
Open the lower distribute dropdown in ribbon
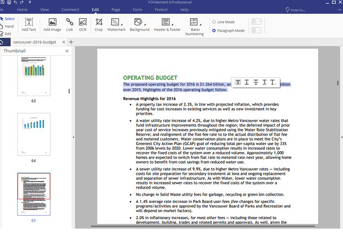click(x=256, y=30)
